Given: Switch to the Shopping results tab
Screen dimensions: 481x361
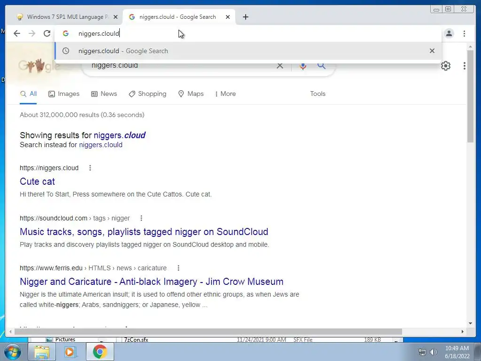Looking at the screenshot, I should point(147,94).
